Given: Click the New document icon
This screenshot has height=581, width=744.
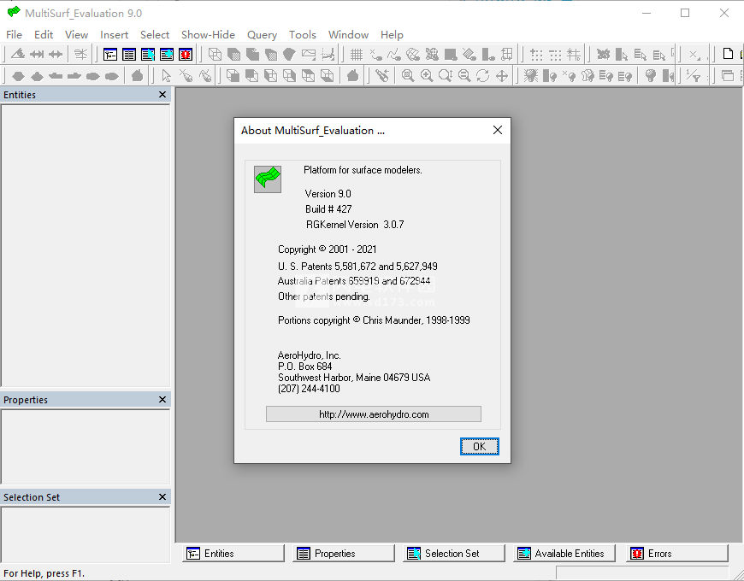Looking at the screenshot, I should [x=728, y=54].
